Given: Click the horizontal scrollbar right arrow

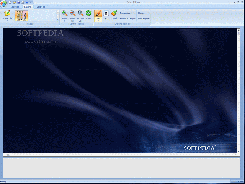Looking at the screenshot, I should pyautogui.click(x=235, y=155).
